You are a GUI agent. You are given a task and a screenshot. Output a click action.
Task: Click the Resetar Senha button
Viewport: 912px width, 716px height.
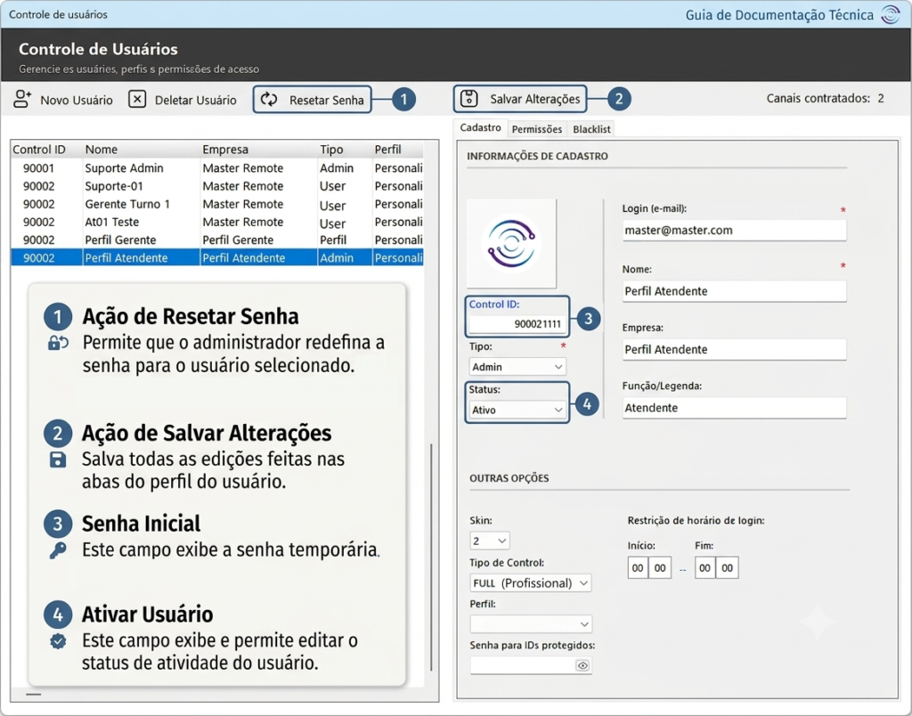point(313,100)
